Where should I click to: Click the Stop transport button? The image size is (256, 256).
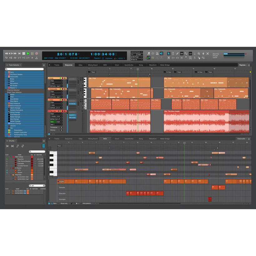coord(24,54)
